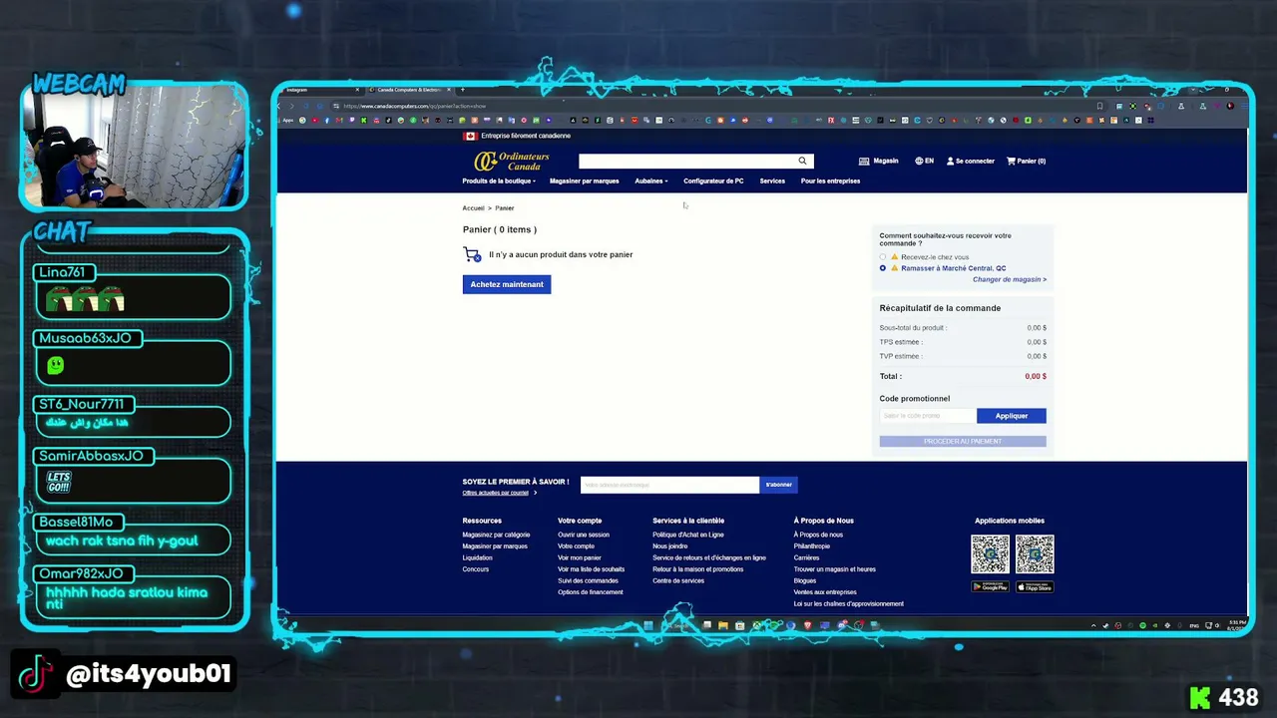This screenshot has width=1277, height=718.
Task: Click the Changer de magasin link
Action: (x=1010, y=280)
